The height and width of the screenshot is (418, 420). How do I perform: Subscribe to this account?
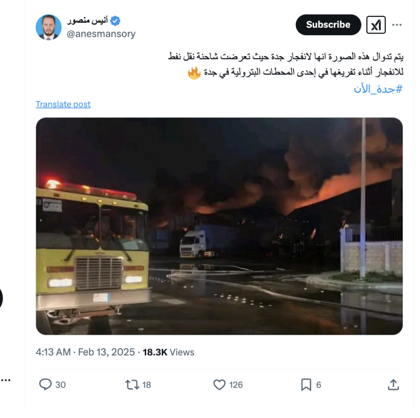point(328,25)
